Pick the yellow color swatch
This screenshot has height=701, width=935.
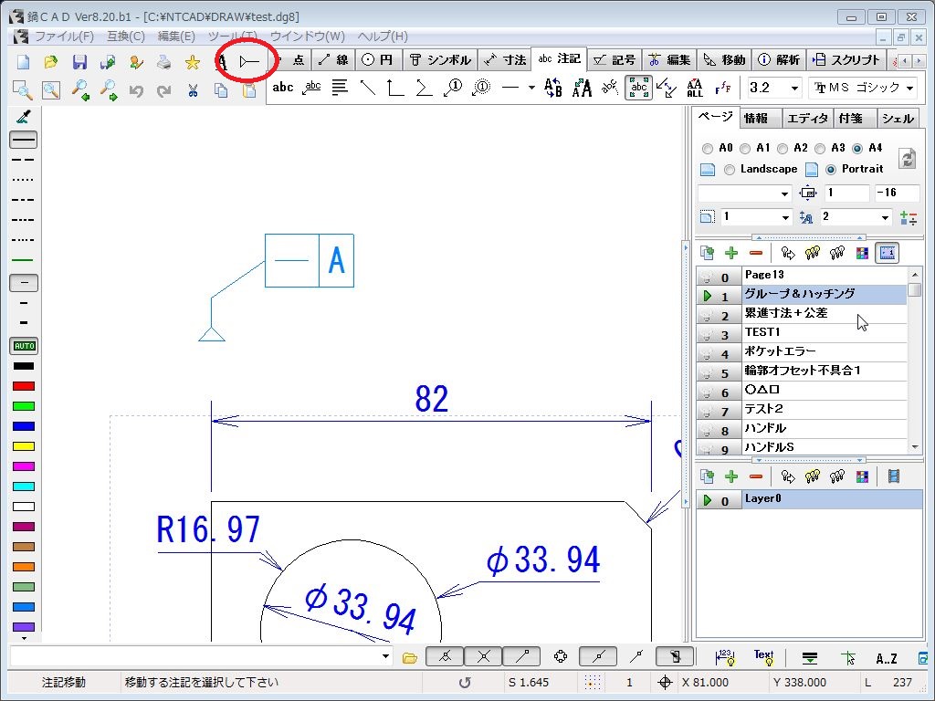(24, 446)
